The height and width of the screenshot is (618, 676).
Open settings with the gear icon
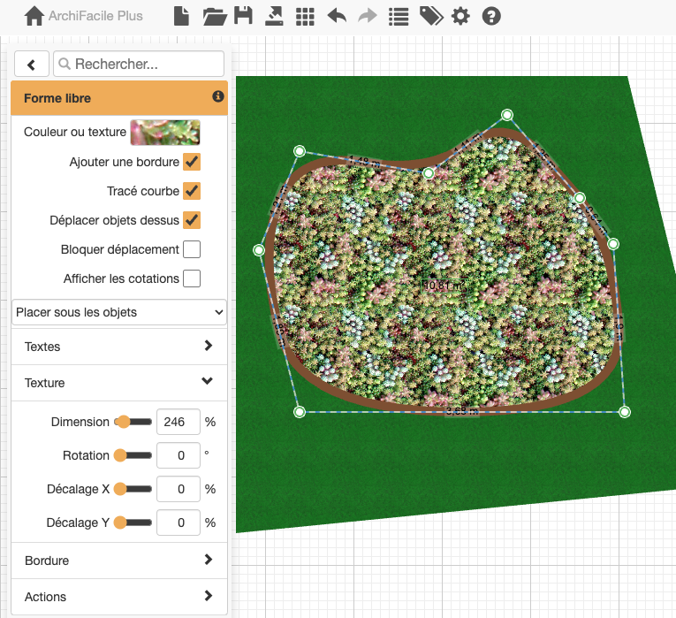click(x=460, y=16)
